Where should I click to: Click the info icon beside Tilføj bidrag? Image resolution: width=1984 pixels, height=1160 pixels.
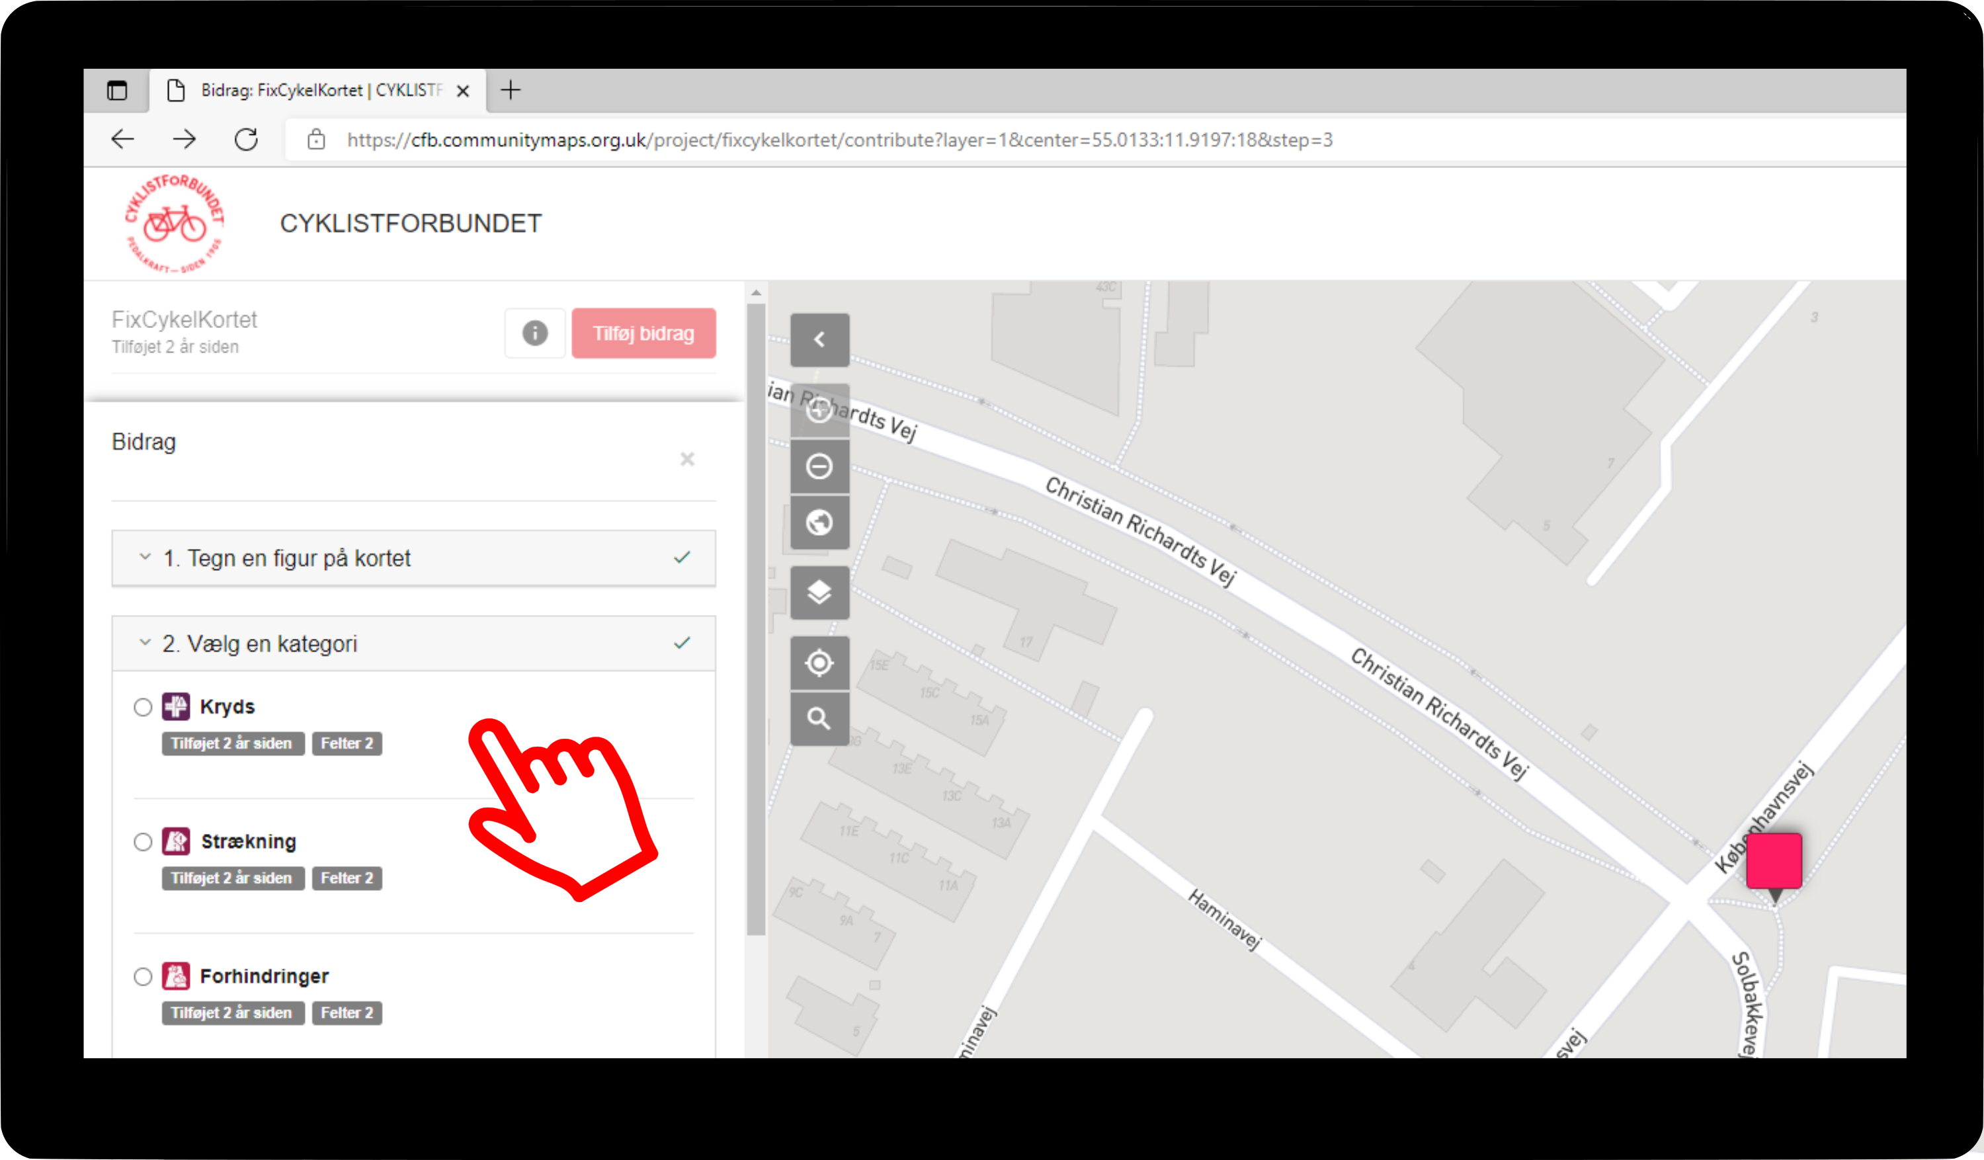pyautogui.click(x=534, y=333)
